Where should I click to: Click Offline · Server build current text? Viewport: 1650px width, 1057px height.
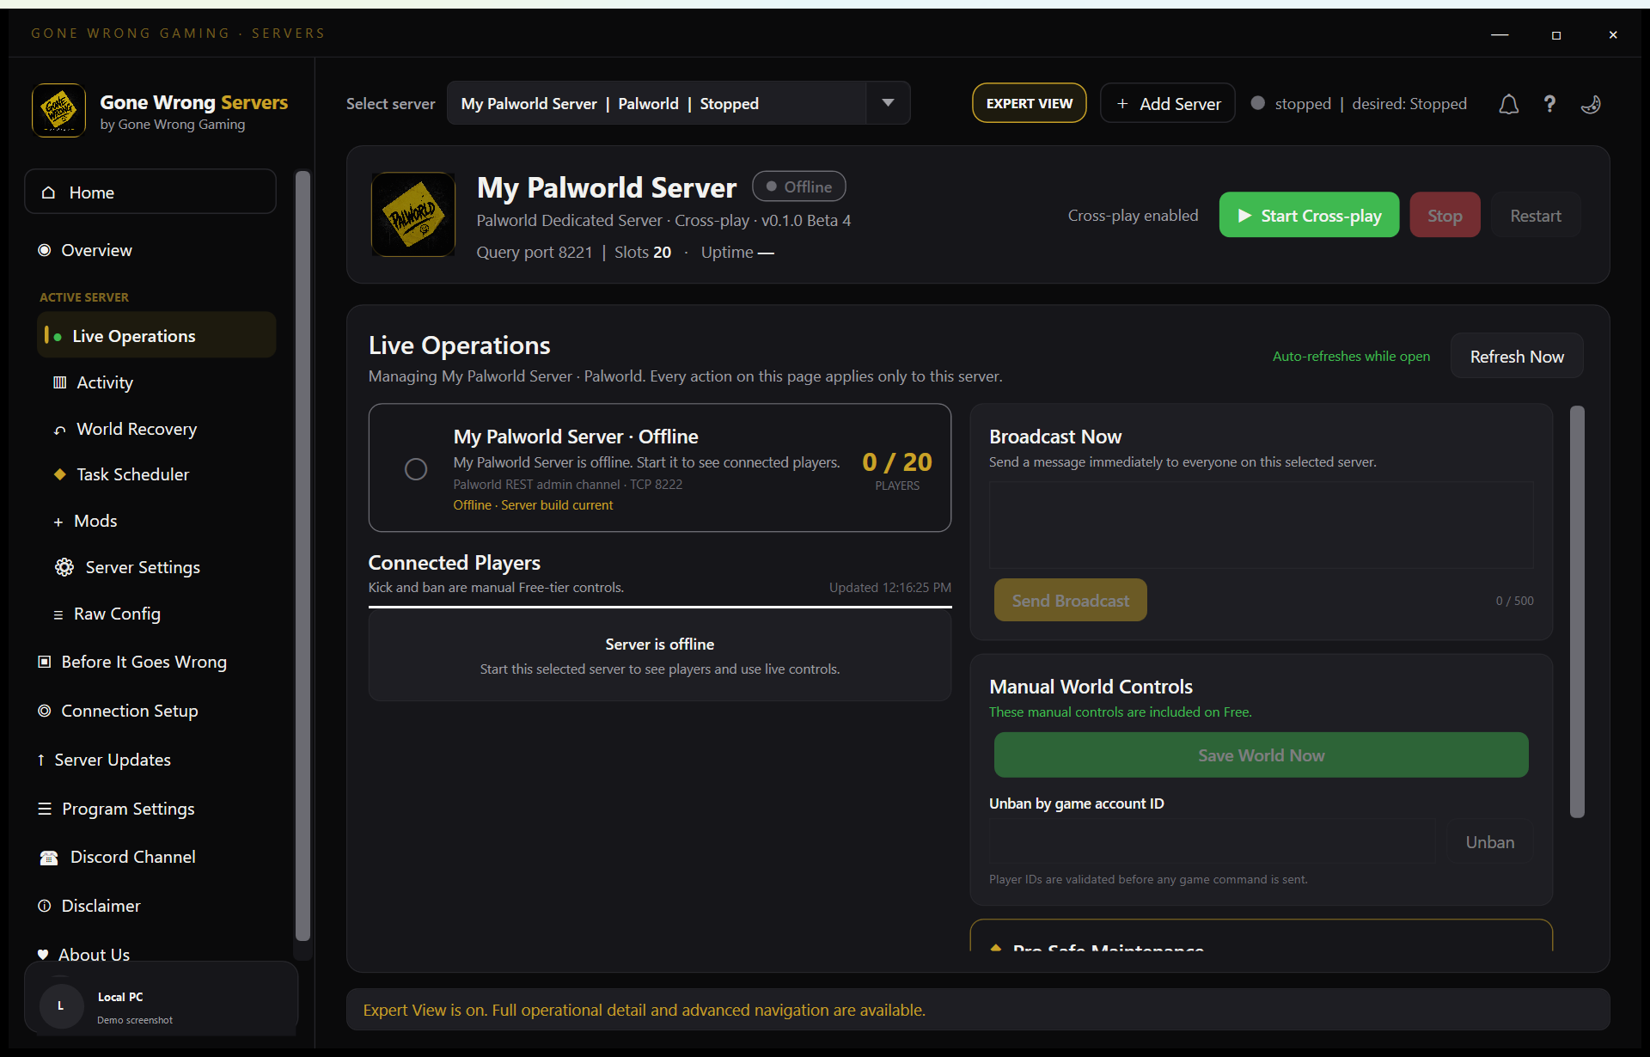point(533,504)
